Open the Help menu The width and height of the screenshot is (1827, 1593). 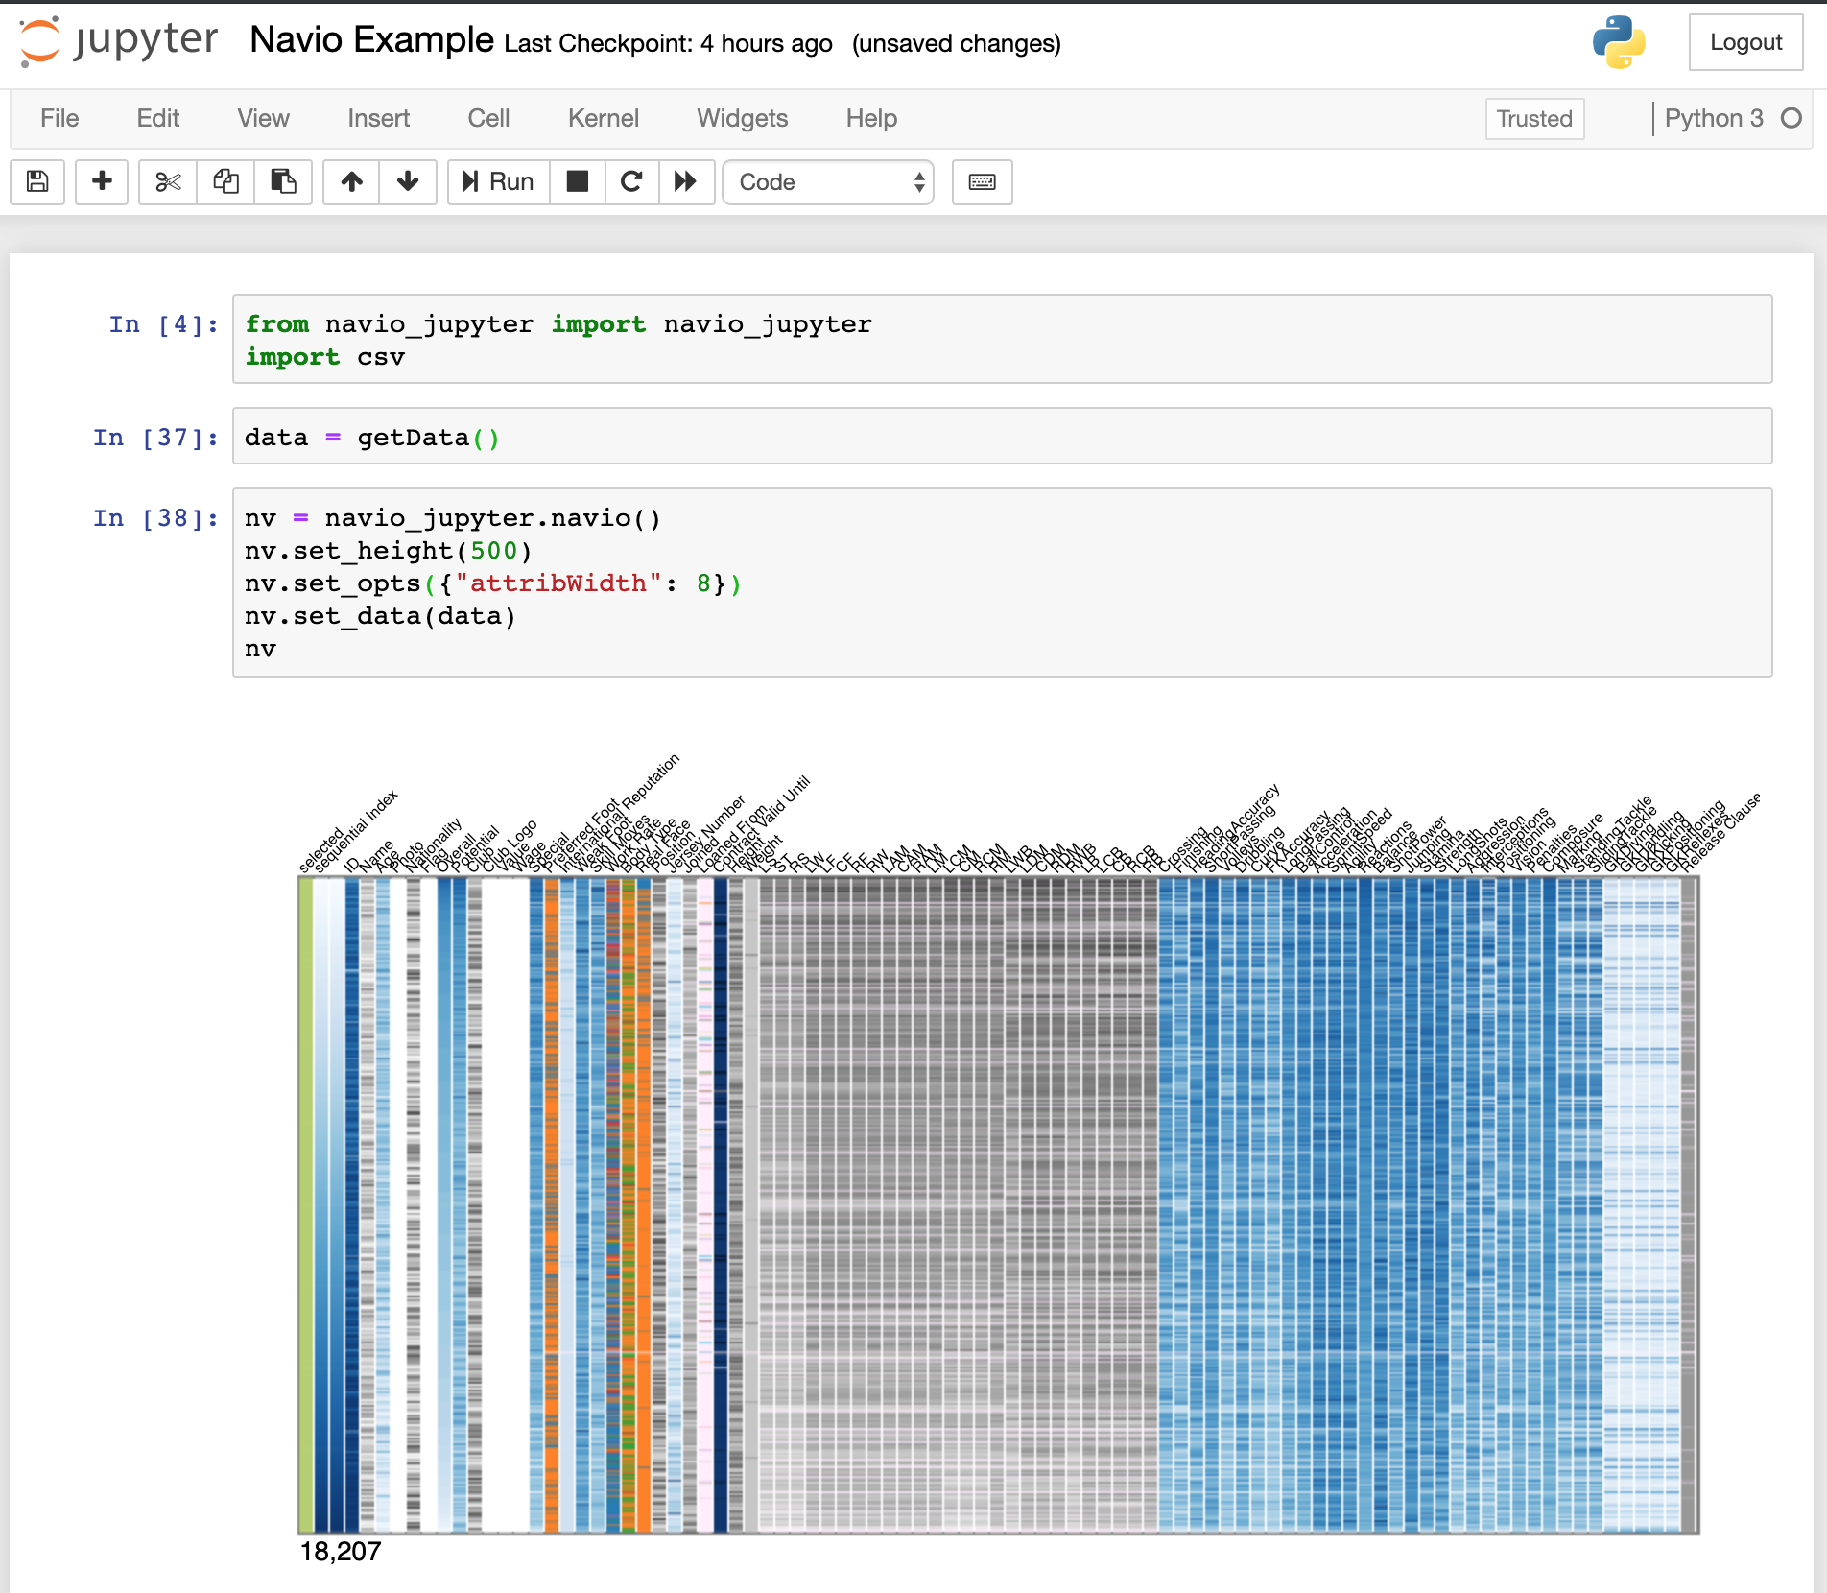(871, 118)
